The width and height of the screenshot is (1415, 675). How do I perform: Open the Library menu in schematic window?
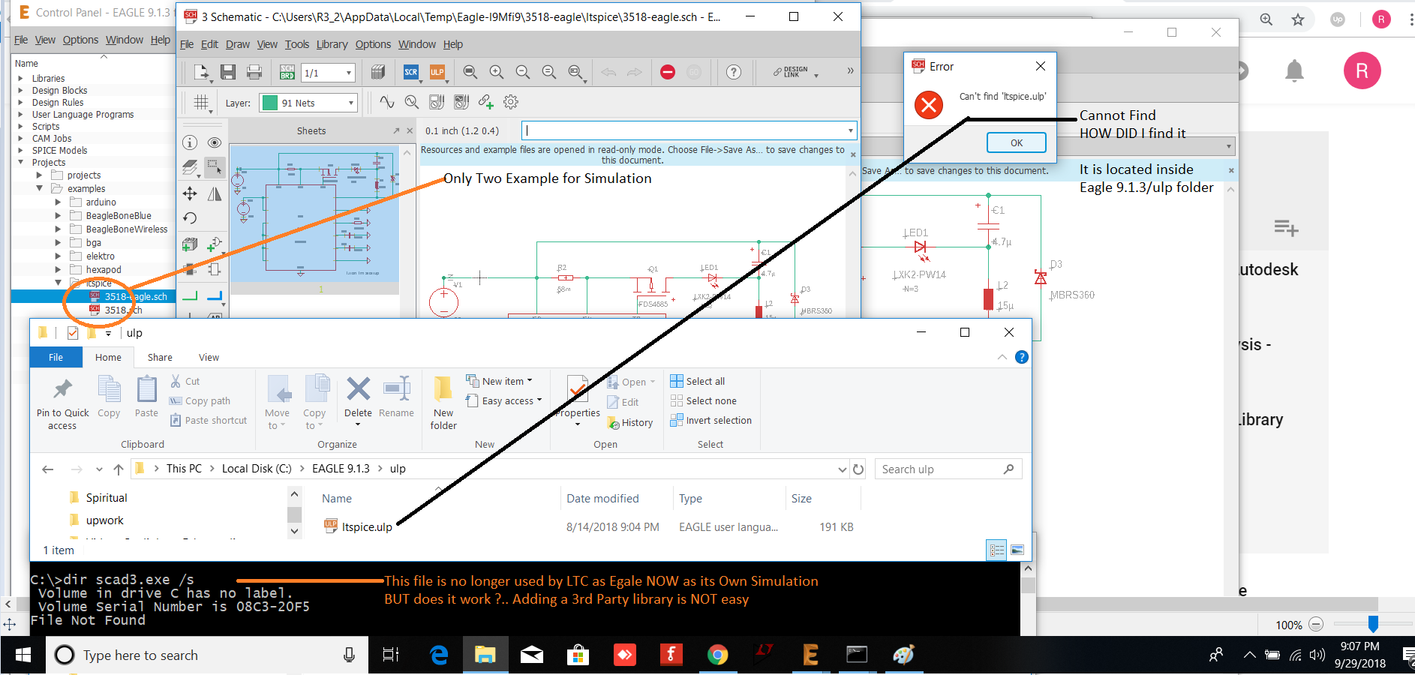coord(332,44)
